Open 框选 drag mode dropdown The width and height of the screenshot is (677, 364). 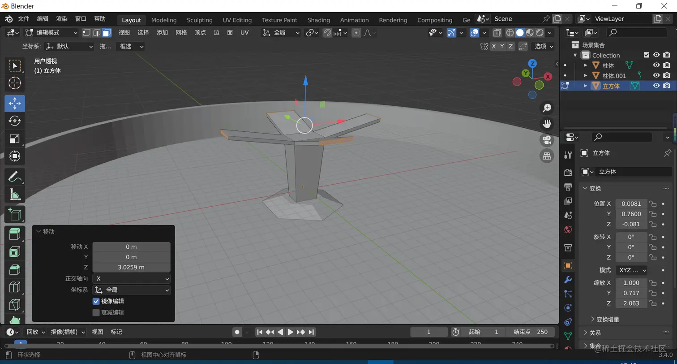tap(130, 46)
